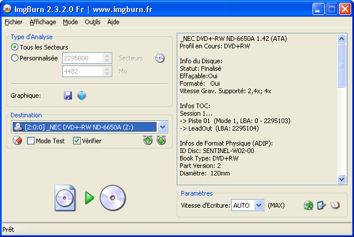Click the save graph data floppy icon
The image size is (354, 237).
click(x=68, y=95)
